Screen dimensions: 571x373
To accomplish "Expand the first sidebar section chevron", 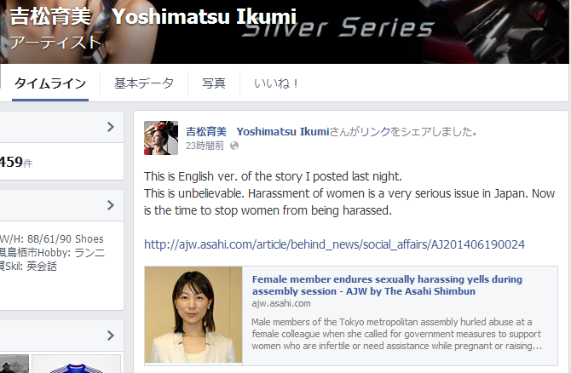I will coord(111,127).
